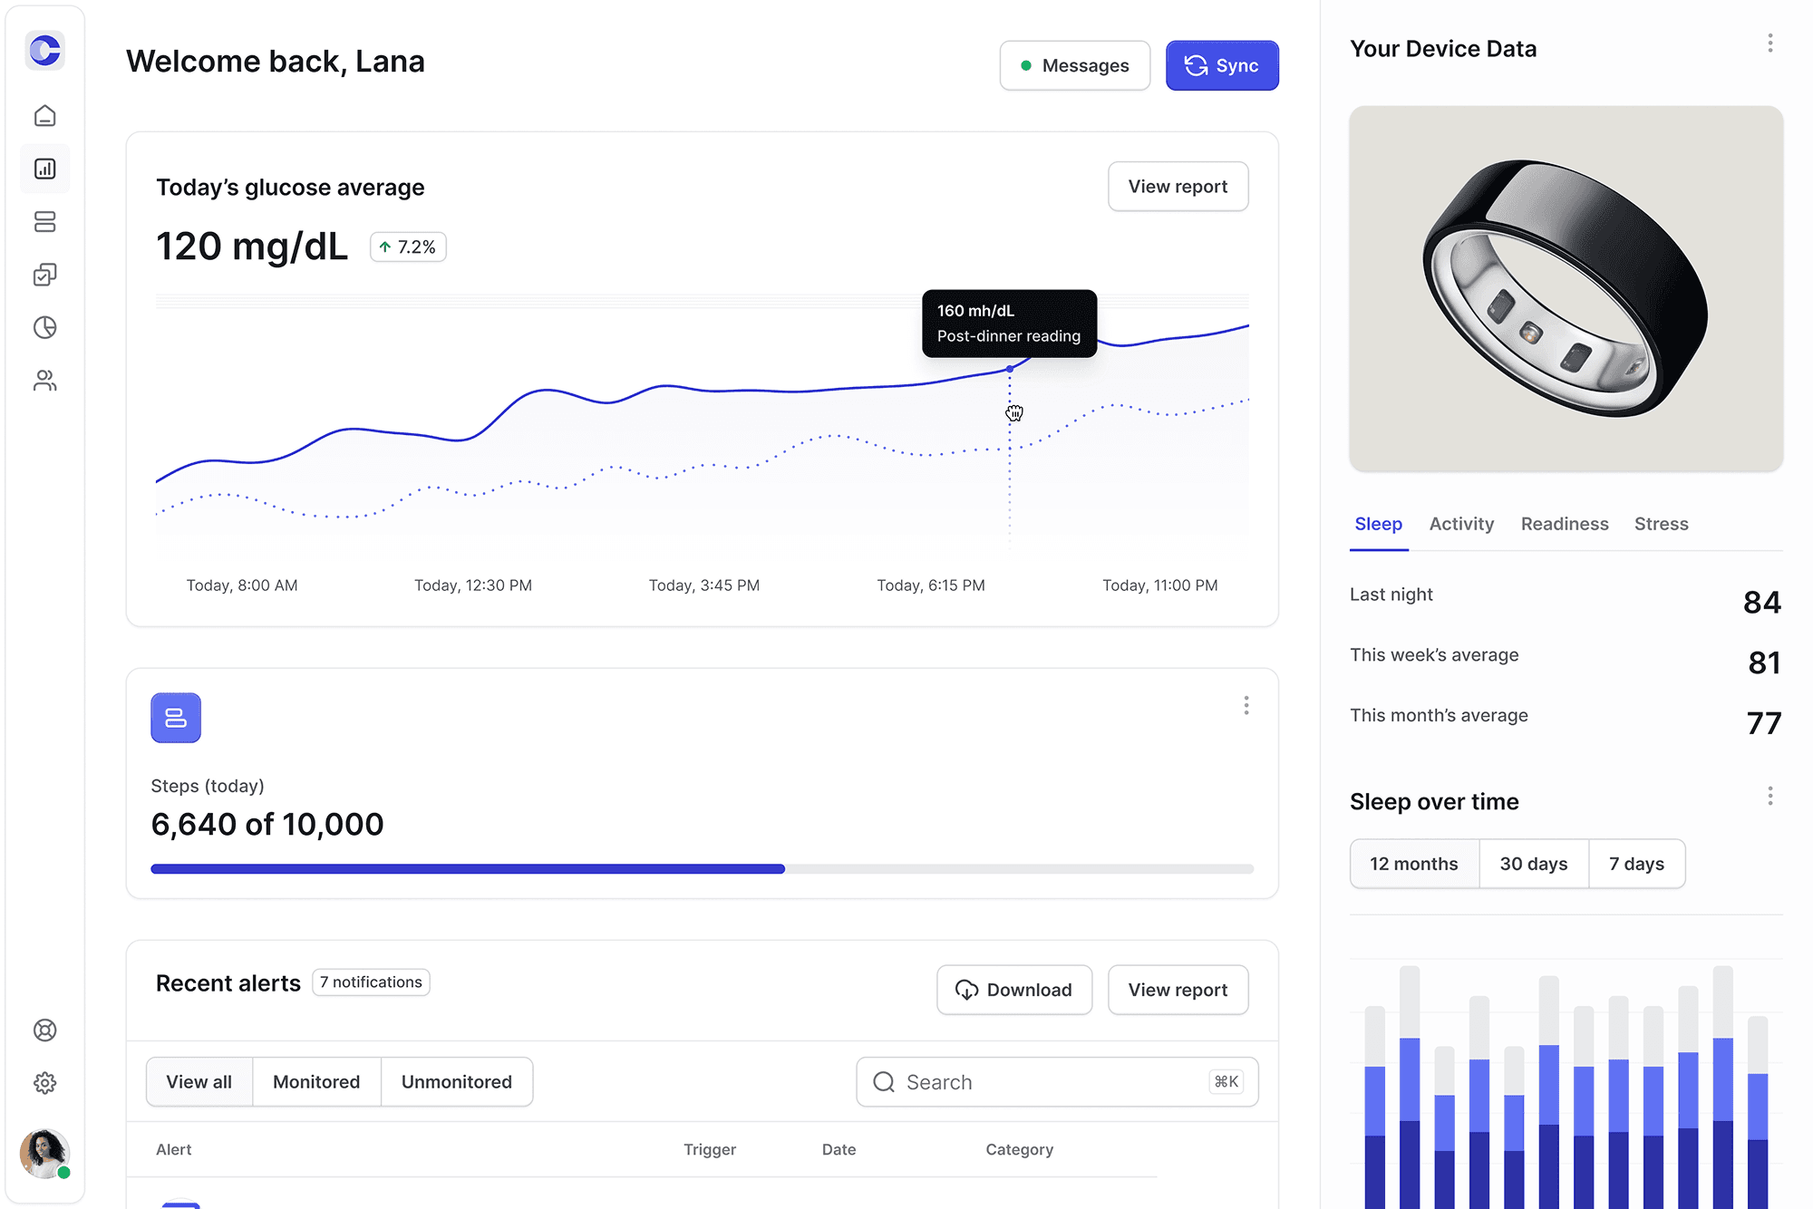Image resolution: width=1813 pixels, height=1209 pixels.
Task: Click the Today, 11:00 PM axis label
Action: click(1159, 585)
